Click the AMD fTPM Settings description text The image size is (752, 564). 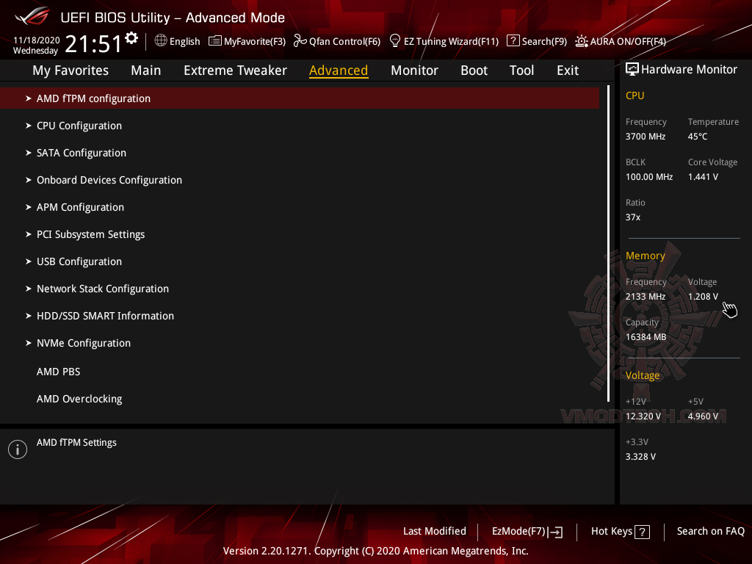[76, 443]
